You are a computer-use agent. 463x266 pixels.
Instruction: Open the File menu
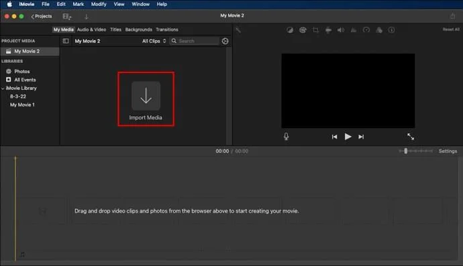point(46,4)
